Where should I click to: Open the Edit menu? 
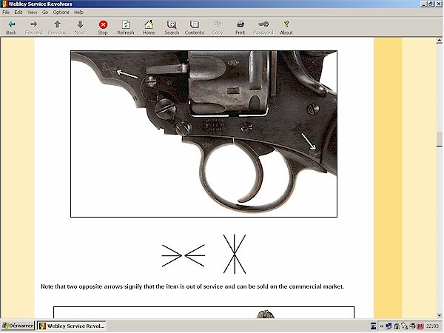click(x=18, y=12)
